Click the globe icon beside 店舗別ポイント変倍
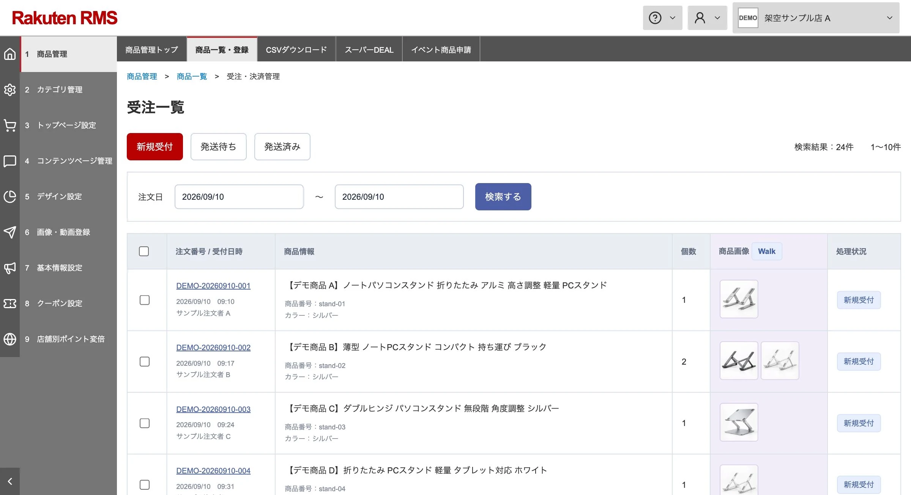This screenshot has width=911, height=495. coord(10,339)
